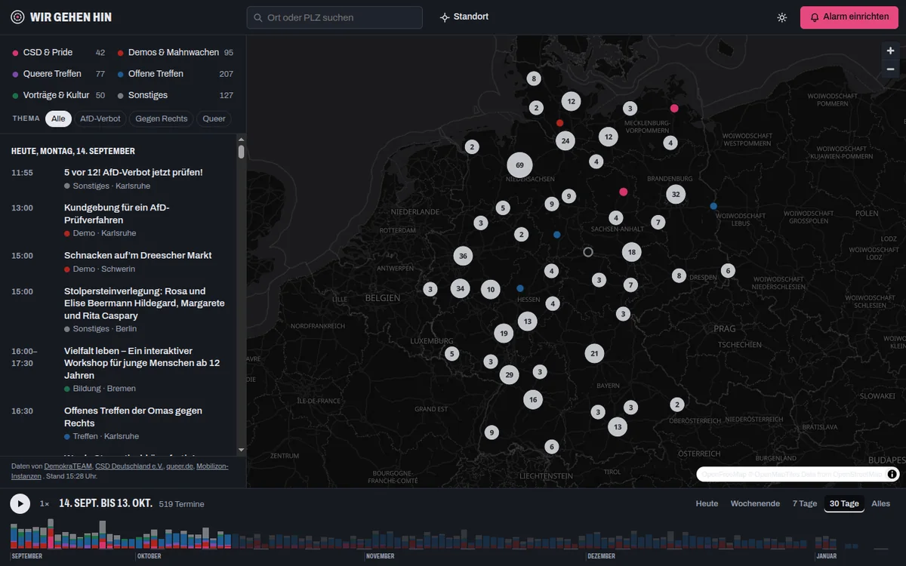Viewport: 906px width, 566px height.
Task: Click the Alarm einrichten button
Action: tap(849, 17)
